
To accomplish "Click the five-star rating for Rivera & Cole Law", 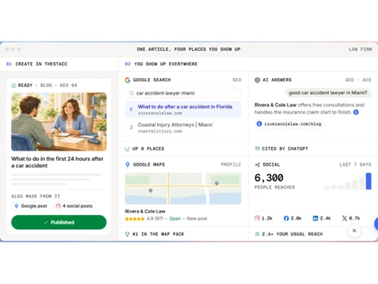I will pyautogui.click(x=135, y=219).
